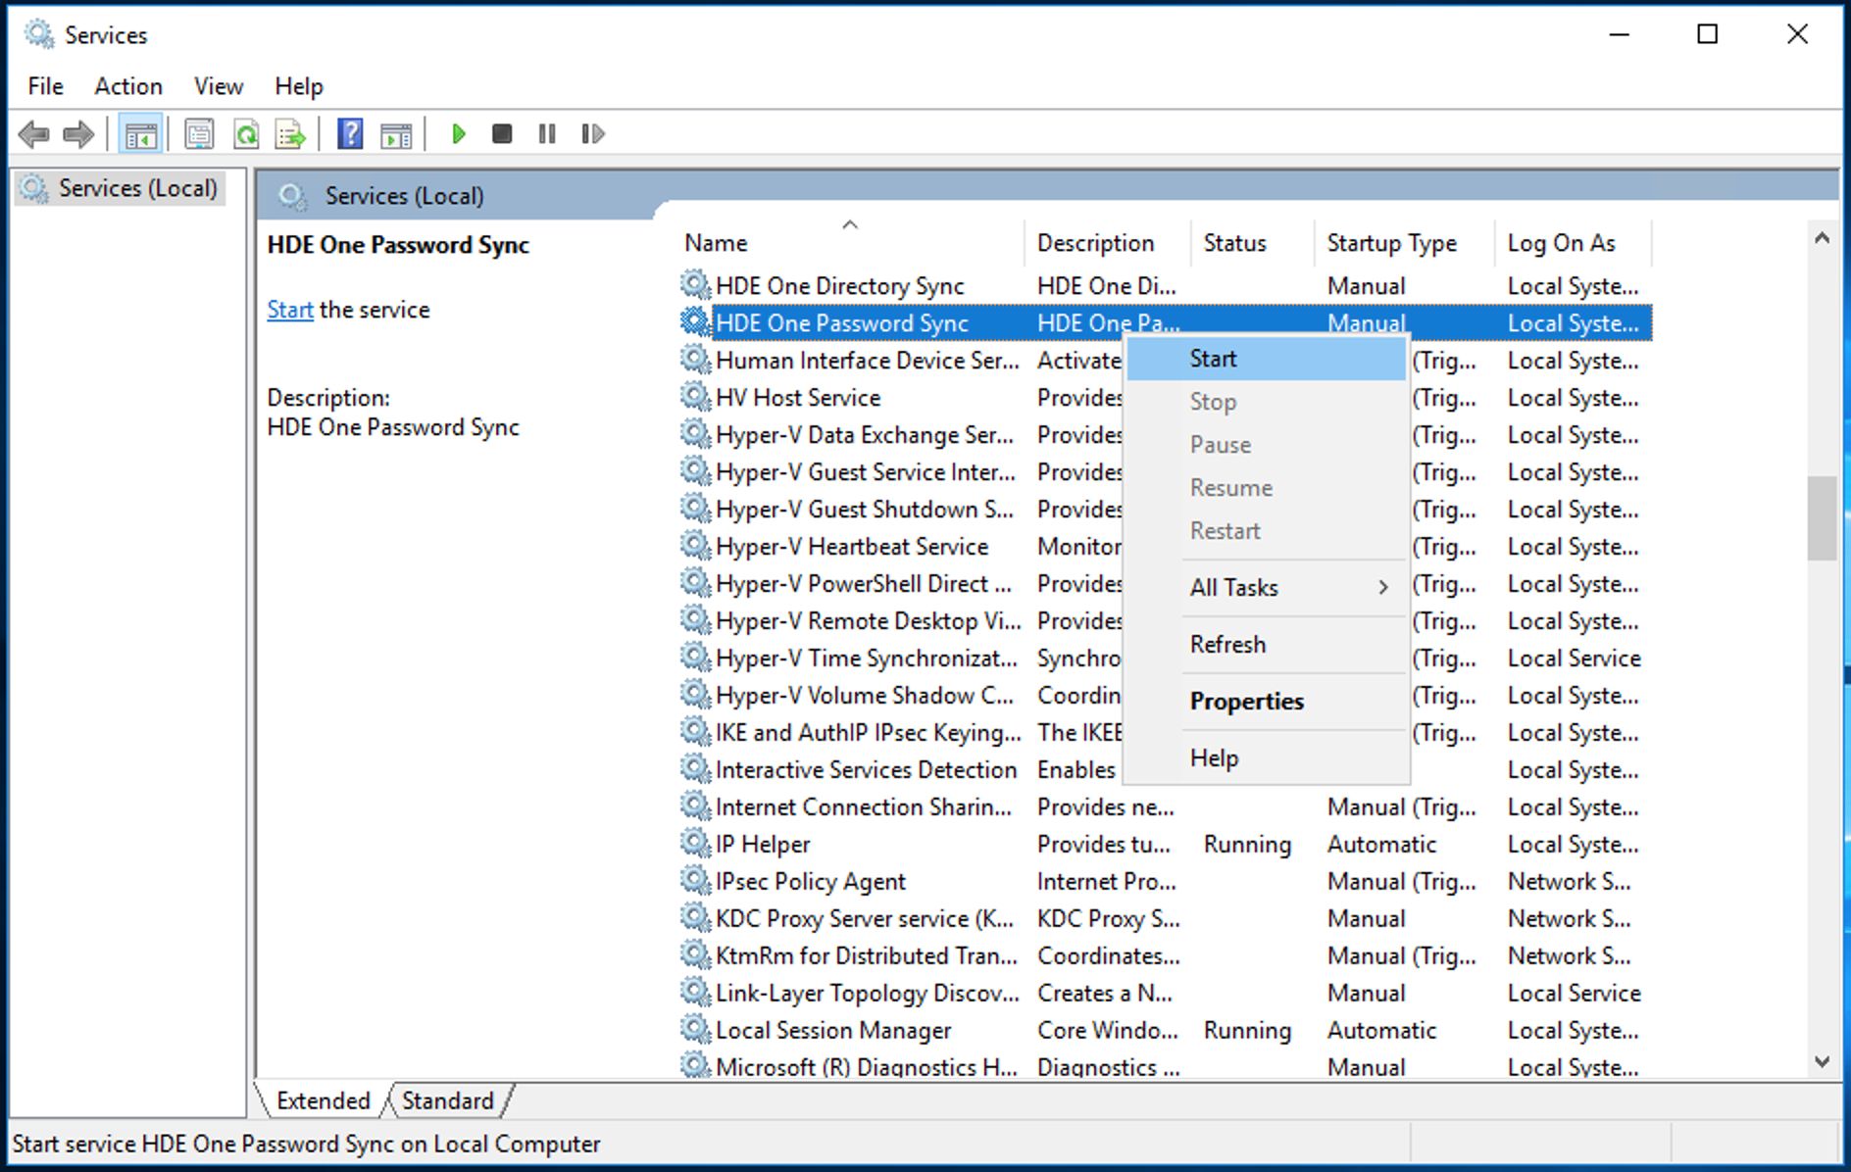This screenshot has width=1851, height=1172.
Task: Open the Action menu
Action: [x=128, y=86]
